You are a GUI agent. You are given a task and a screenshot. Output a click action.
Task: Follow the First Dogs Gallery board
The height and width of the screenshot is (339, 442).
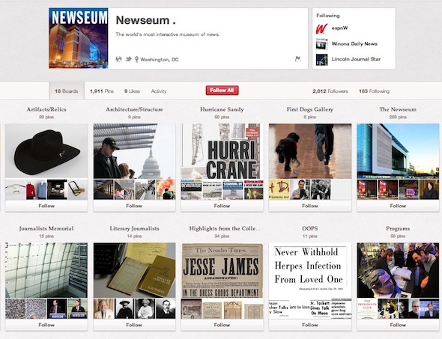click(310, 206)
